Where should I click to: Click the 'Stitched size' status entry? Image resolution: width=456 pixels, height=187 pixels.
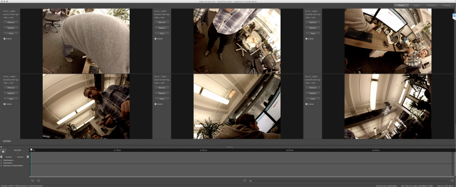point(387,186)
